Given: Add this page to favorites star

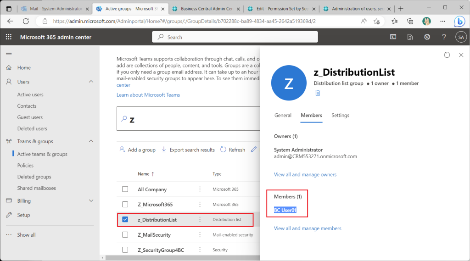Looking at the screenshot, I should [376, 21].
